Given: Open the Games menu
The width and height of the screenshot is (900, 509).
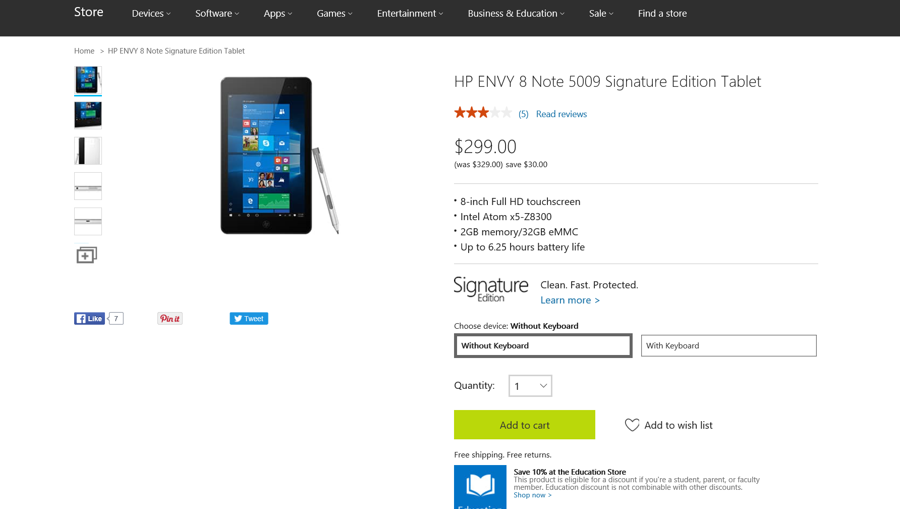Looking at the screenshot, I should (x=334, y=14).
